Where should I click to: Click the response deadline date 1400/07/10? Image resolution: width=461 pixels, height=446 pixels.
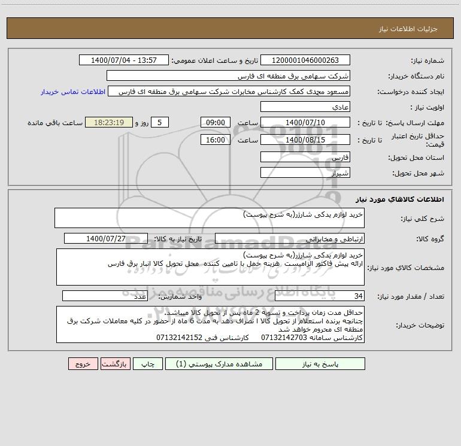(305, 122)
